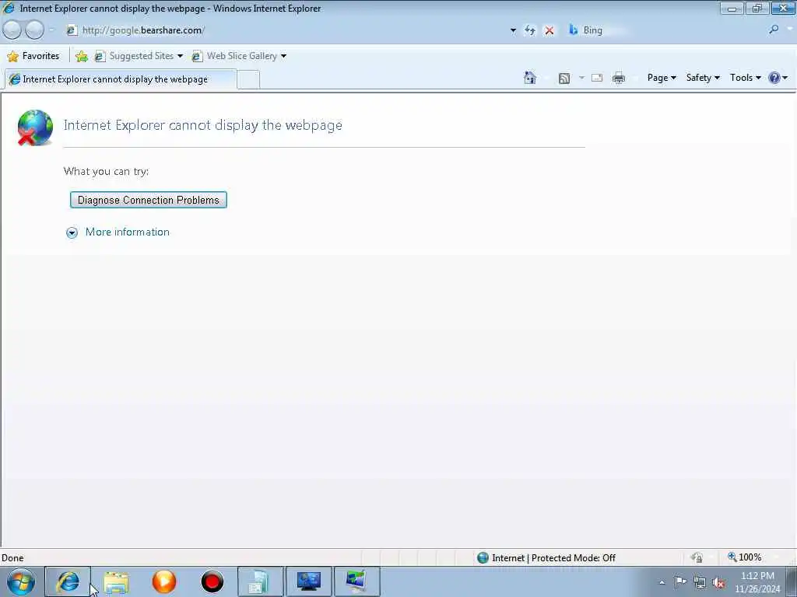This screenshot has height=597, width=797.
Task: Expand the More information chevron
Action: [x=72, y=232]
